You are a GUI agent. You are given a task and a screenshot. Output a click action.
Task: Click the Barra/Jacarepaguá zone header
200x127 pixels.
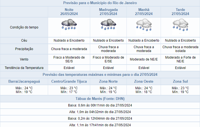pos(24,82)
